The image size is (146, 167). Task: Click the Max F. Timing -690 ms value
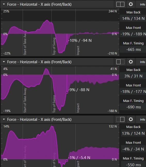[x=133, y=107]
